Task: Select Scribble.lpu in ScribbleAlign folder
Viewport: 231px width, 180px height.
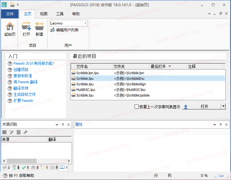Action: tap(148, 84)
